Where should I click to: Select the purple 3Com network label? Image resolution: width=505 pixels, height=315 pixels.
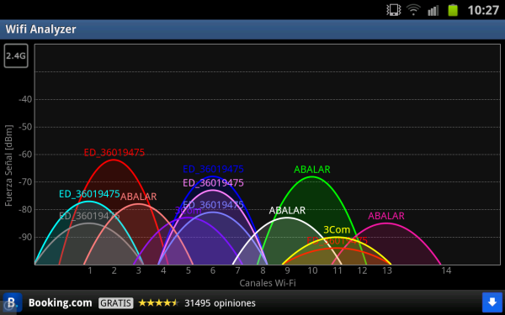[x=188, y=211]
